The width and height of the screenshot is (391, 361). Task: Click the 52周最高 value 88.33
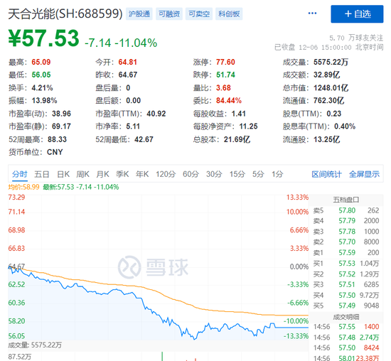click(57, 139)
